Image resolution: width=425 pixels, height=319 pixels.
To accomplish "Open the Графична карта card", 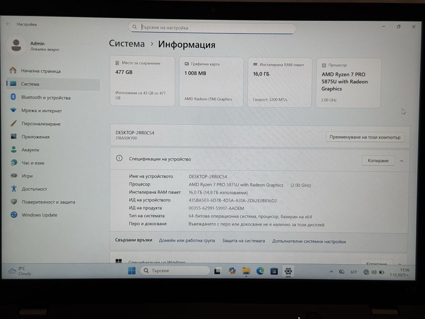I will (x=211, y=82).
